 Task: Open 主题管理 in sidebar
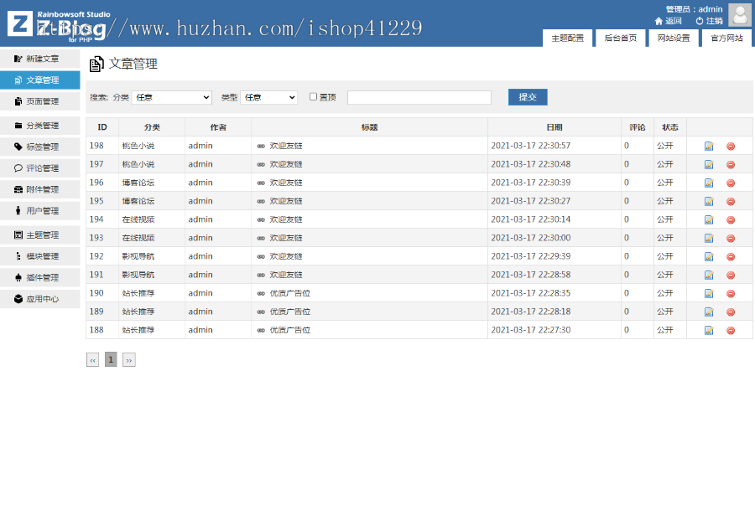click(x=40, y=235)
